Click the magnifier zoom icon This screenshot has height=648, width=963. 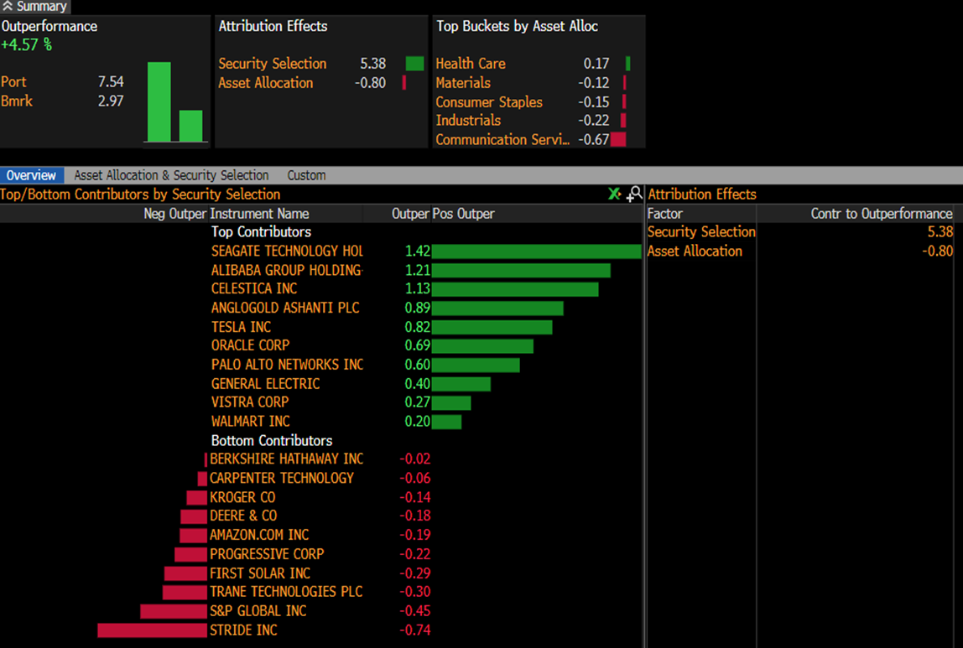(x=634, y=194)
